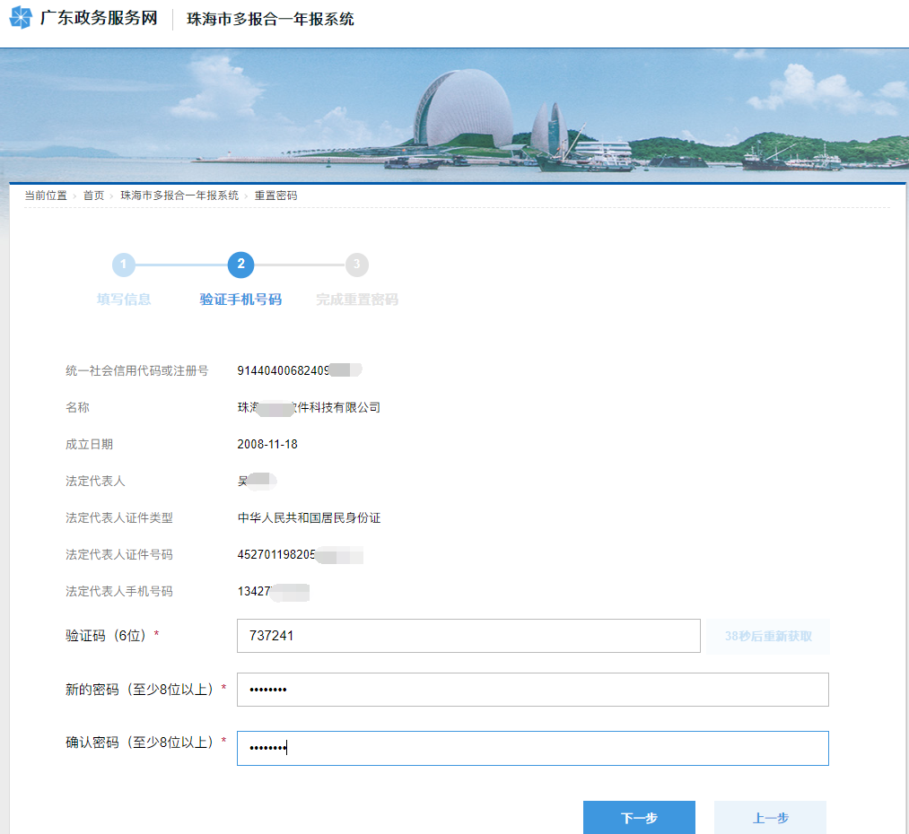This screenshot has height=834, width=909.
Task: Focus the 新的密码 input field
Action: point(532,690)
